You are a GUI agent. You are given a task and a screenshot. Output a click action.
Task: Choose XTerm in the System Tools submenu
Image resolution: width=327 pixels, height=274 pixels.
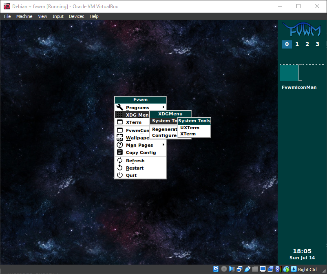pyautogui.click(x=188, y=134)
